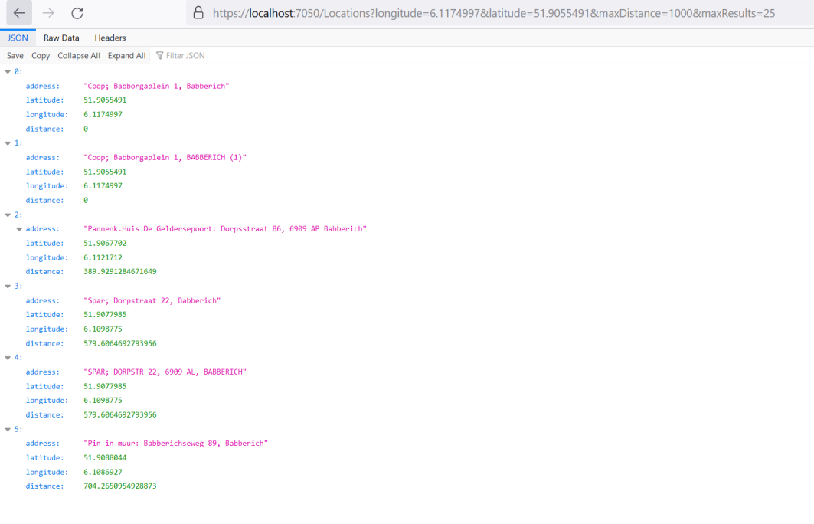Select "Spar; Dorpstraat 22, Babberich" value
814x524 pixels.
pos(152,301)
